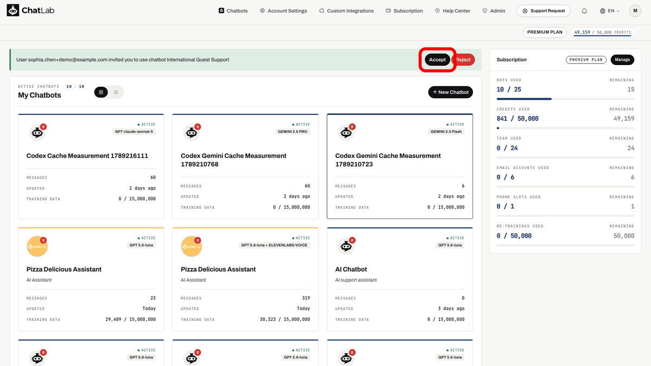
Task: Click the 30,323 / 15,000,000 training data value
Action: point(285,319)
